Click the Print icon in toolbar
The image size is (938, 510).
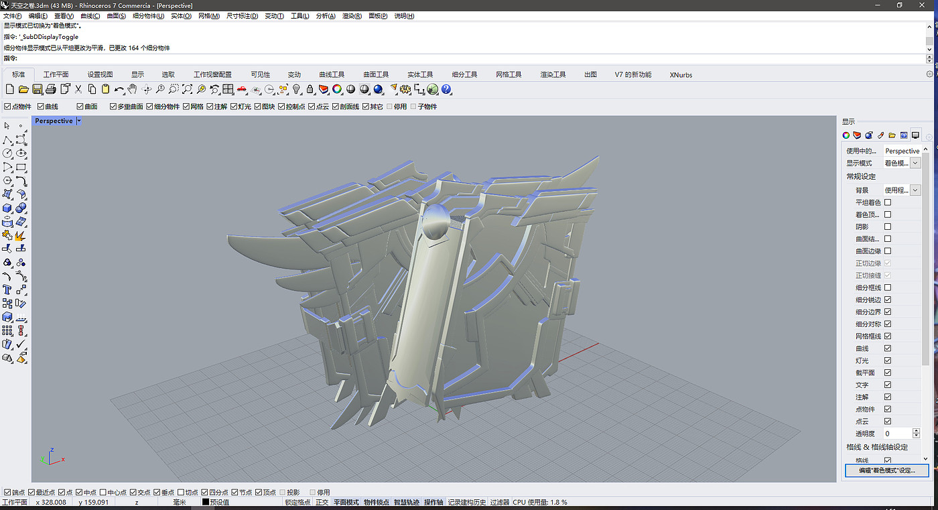51,89
